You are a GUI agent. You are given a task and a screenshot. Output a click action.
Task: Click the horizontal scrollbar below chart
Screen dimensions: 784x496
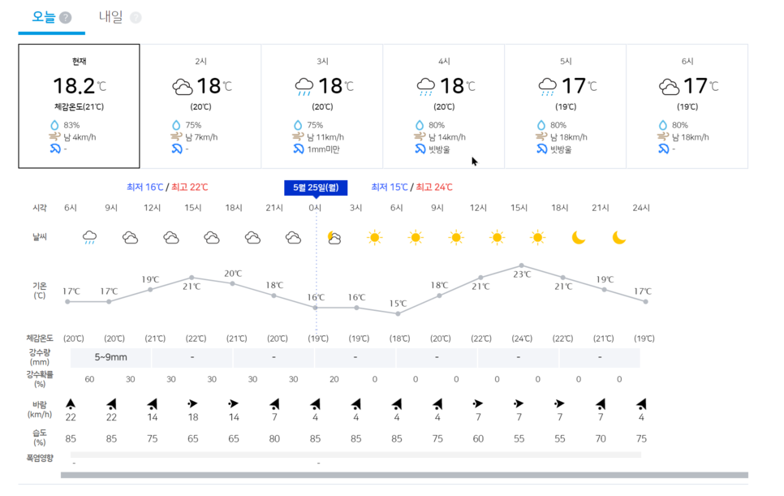point(404,476)
